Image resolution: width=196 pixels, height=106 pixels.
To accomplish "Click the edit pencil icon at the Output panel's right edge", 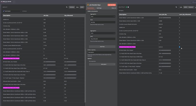I will tap(195, 7).
